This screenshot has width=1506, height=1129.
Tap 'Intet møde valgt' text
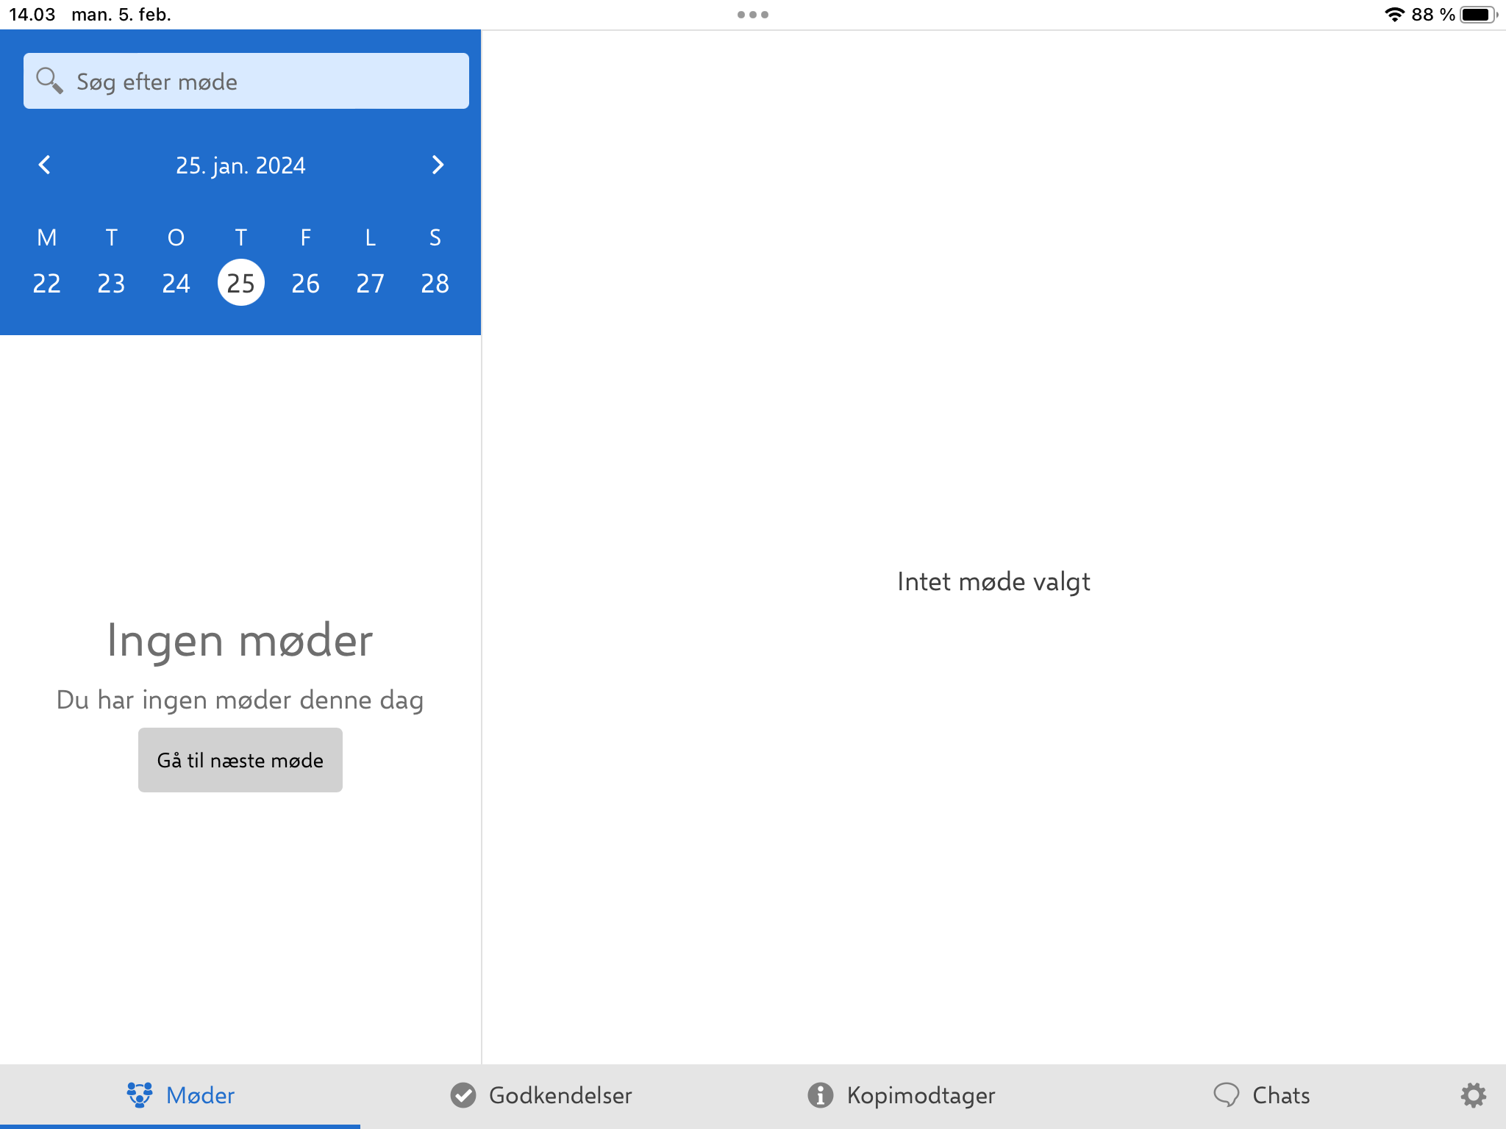pyautogui.click(x=993, y=581)
